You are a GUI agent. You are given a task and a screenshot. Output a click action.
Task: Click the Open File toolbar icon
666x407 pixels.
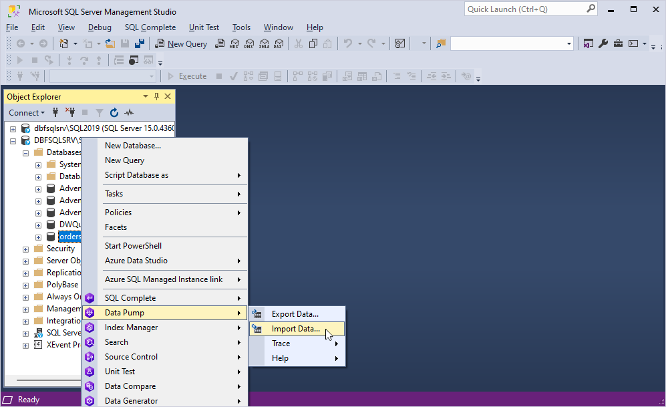click(110, 43)
